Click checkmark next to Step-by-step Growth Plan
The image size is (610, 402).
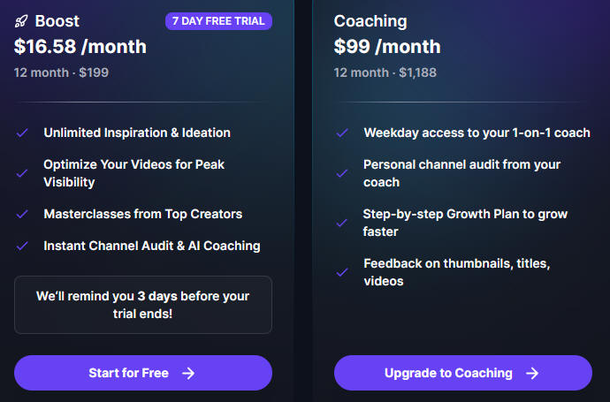click(342, 224)
